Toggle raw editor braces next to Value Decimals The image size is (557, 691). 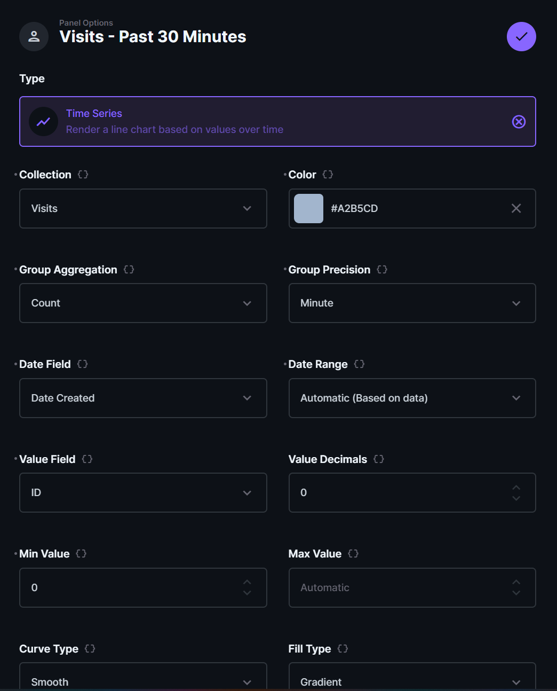(x=379, y=459)
